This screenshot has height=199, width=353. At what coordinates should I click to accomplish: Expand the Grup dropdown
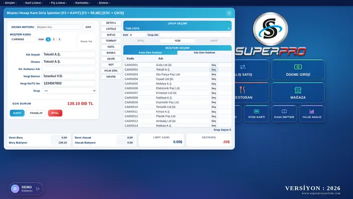[69, 90]
